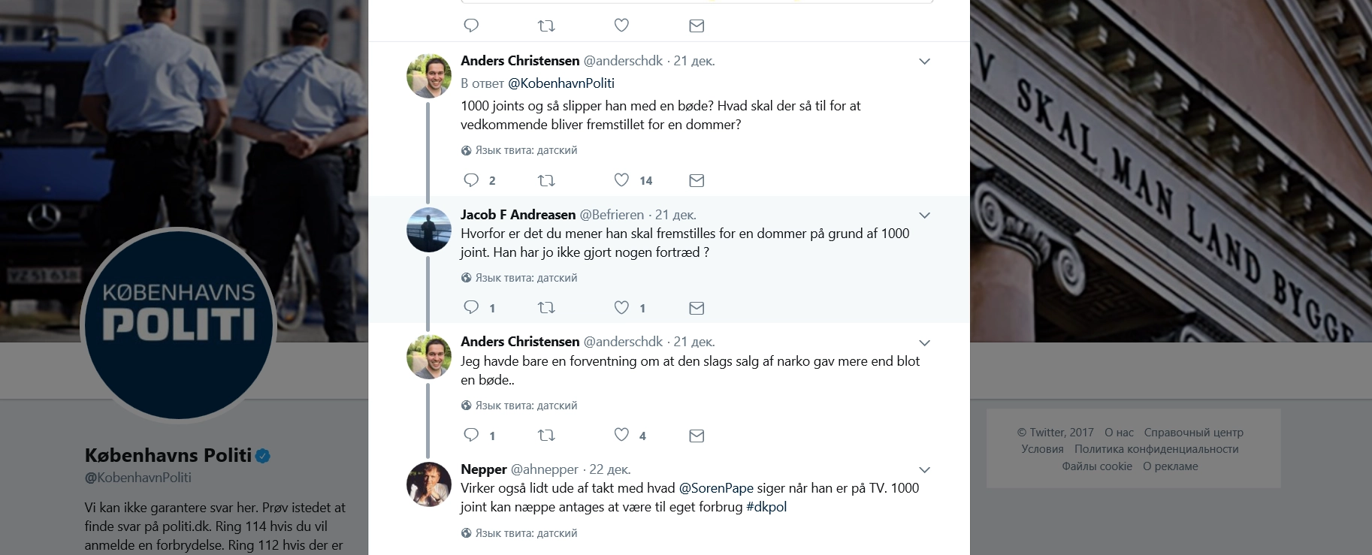Screen dimensions: 1372x555
Task: Open the chevron menu on Nepper's tweet
Action: click(925, 470)
